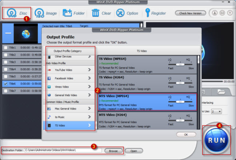Click the Register key icon
236x160 pixels.
click(147, 13)
